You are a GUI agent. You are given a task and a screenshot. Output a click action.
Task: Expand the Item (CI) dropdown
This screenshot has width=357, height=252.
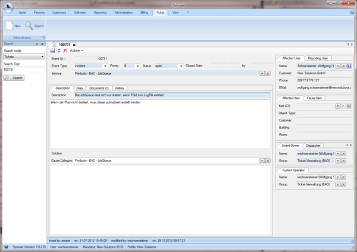click(x=337, y=106)
